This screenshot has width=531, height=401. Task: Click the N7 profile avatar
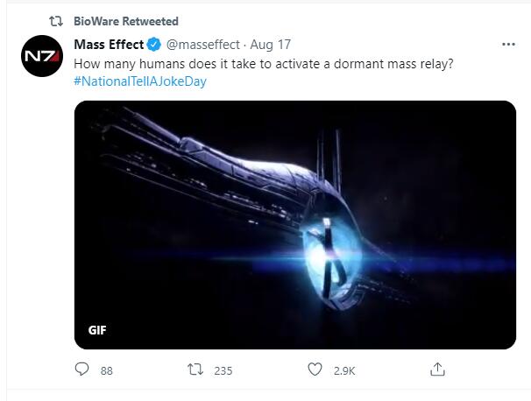pyautogui.click(x=41, y=56)
